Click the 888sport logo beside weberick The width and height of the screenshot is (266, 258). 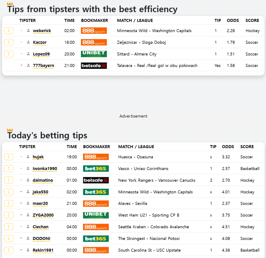click(x=94, y=31)
